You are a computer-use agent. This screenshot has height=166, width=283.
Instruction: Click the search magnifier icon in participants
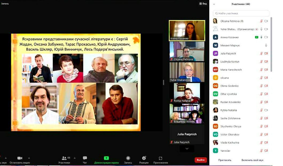(216, 13)
